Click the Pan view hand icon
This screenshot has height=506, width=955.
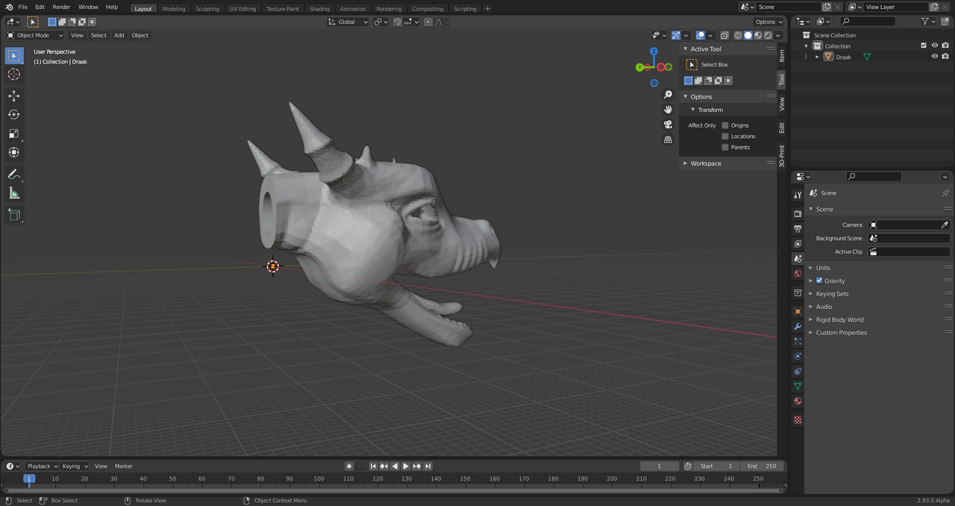click(668, 110)
